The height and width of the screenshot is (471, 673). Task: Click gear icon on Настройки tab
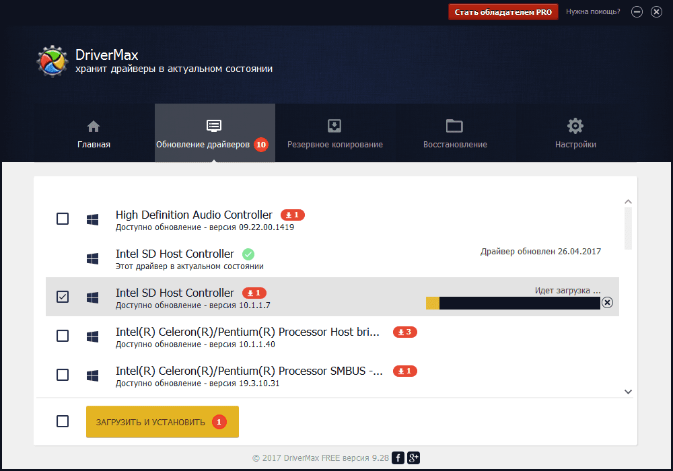[x=575, y=126]
